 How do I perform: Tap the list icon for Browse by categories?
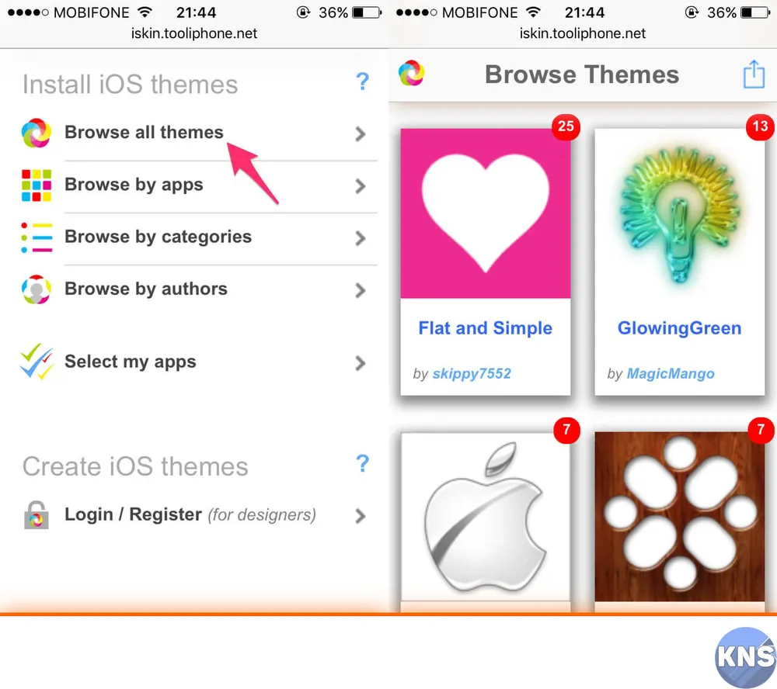pos(37,237)
